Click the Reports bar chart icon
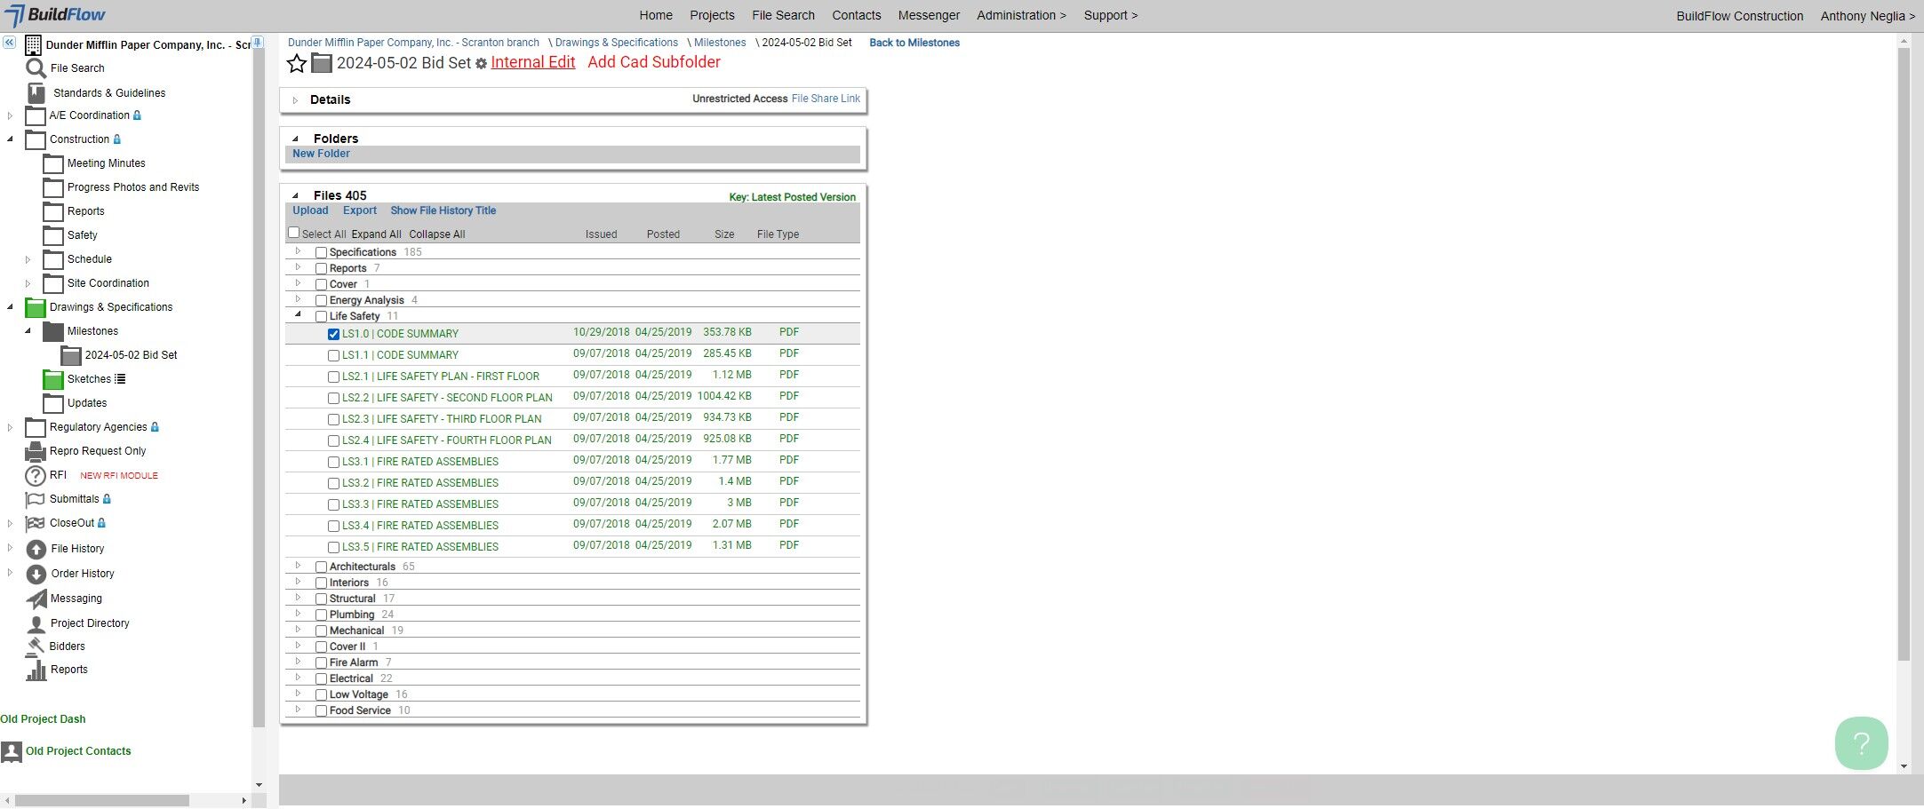This screenshot has height=809, width=1924. [x=36, y=670]
